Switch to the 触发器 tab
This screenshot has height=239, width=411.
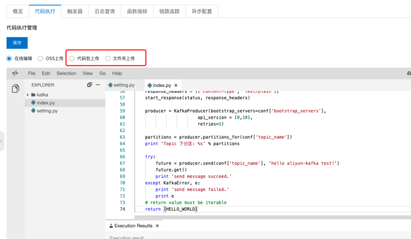pos(74,11)
